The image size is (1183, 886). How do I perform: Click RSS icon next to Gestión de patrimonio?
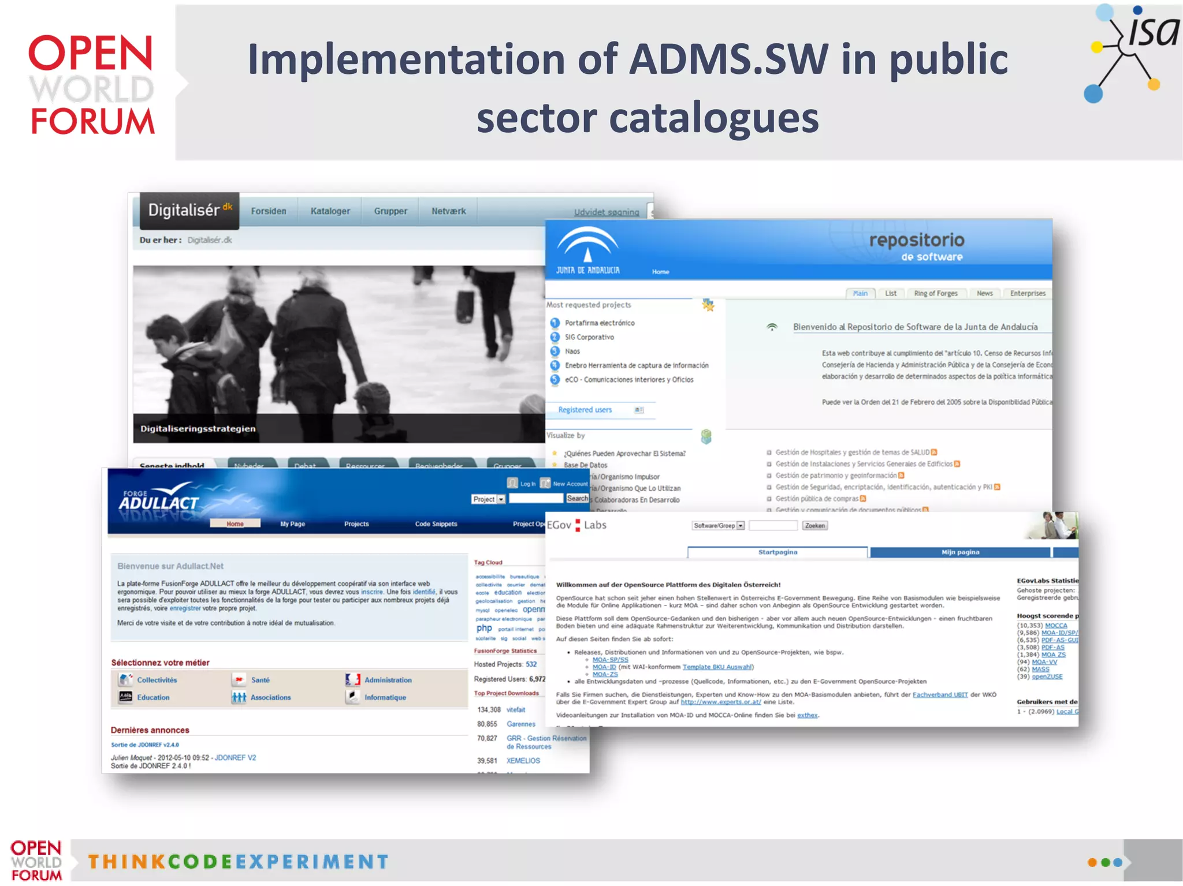901,476
